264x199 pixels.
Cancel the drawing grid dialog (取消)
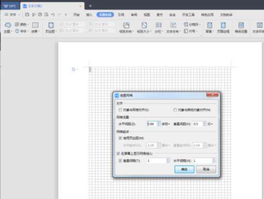tap(206, 170)
